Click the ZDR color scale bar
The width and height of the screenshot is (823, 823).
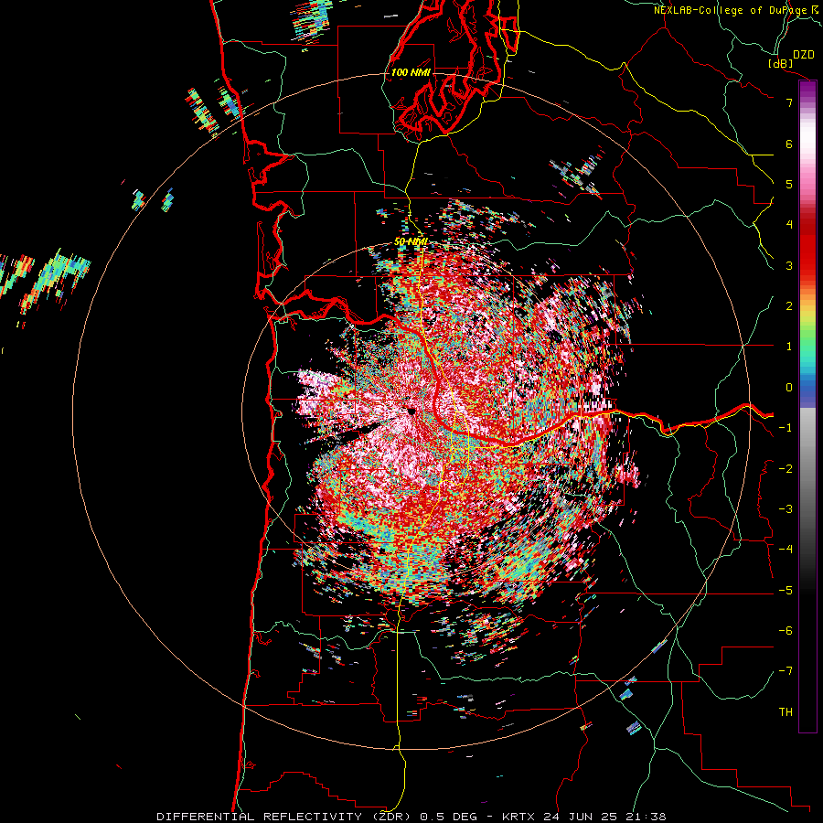point(807,406)
